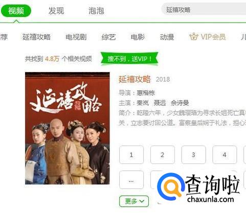
Task: Filter results by 电影
Action: click(138, 37)
